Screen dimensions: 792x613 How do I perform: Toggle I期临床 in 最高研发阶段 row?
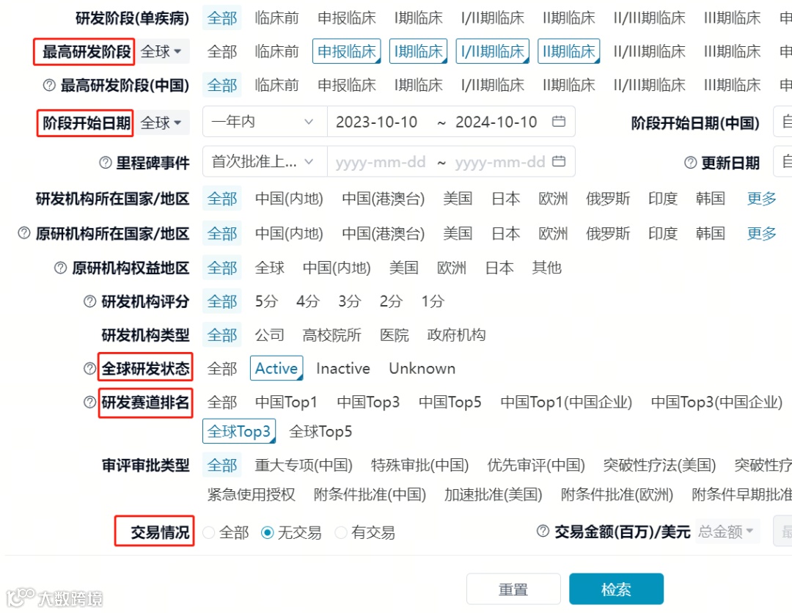[418, 51]
